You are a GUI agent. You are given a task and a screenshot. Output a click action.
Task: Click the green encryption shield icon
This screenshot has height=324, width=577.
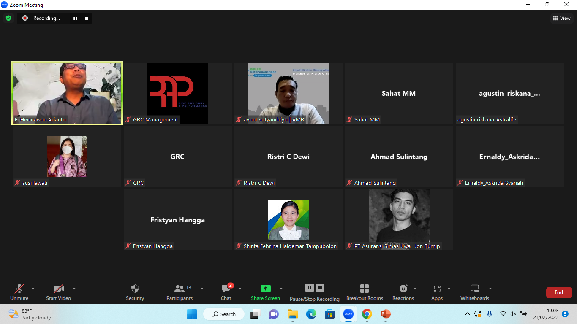[x=8, y=18]
